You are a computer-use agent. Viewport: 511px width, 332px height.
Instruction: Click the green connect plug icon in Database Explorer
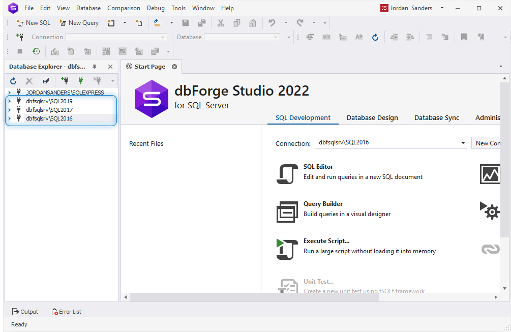pos(81,81)
